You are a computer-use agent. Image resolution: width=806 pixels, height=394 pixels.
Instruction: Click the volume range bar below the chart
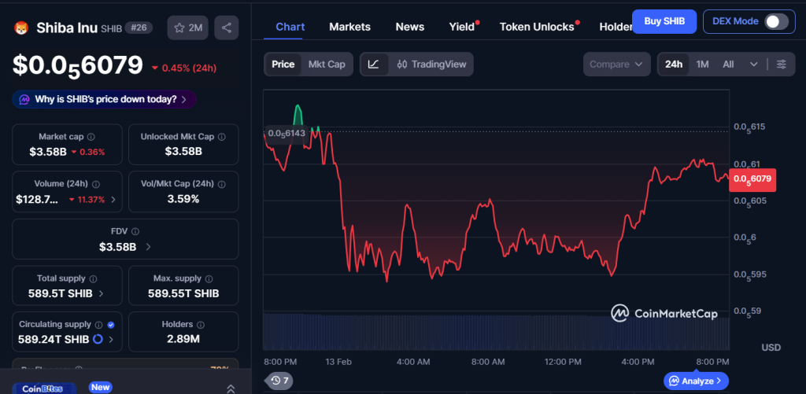[x=496, y=332]
